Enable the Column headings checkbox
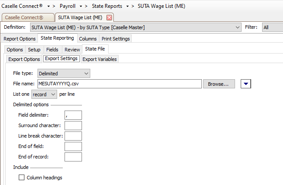The width and height of the screenshot is (283, 185). [x=21, y=178]
